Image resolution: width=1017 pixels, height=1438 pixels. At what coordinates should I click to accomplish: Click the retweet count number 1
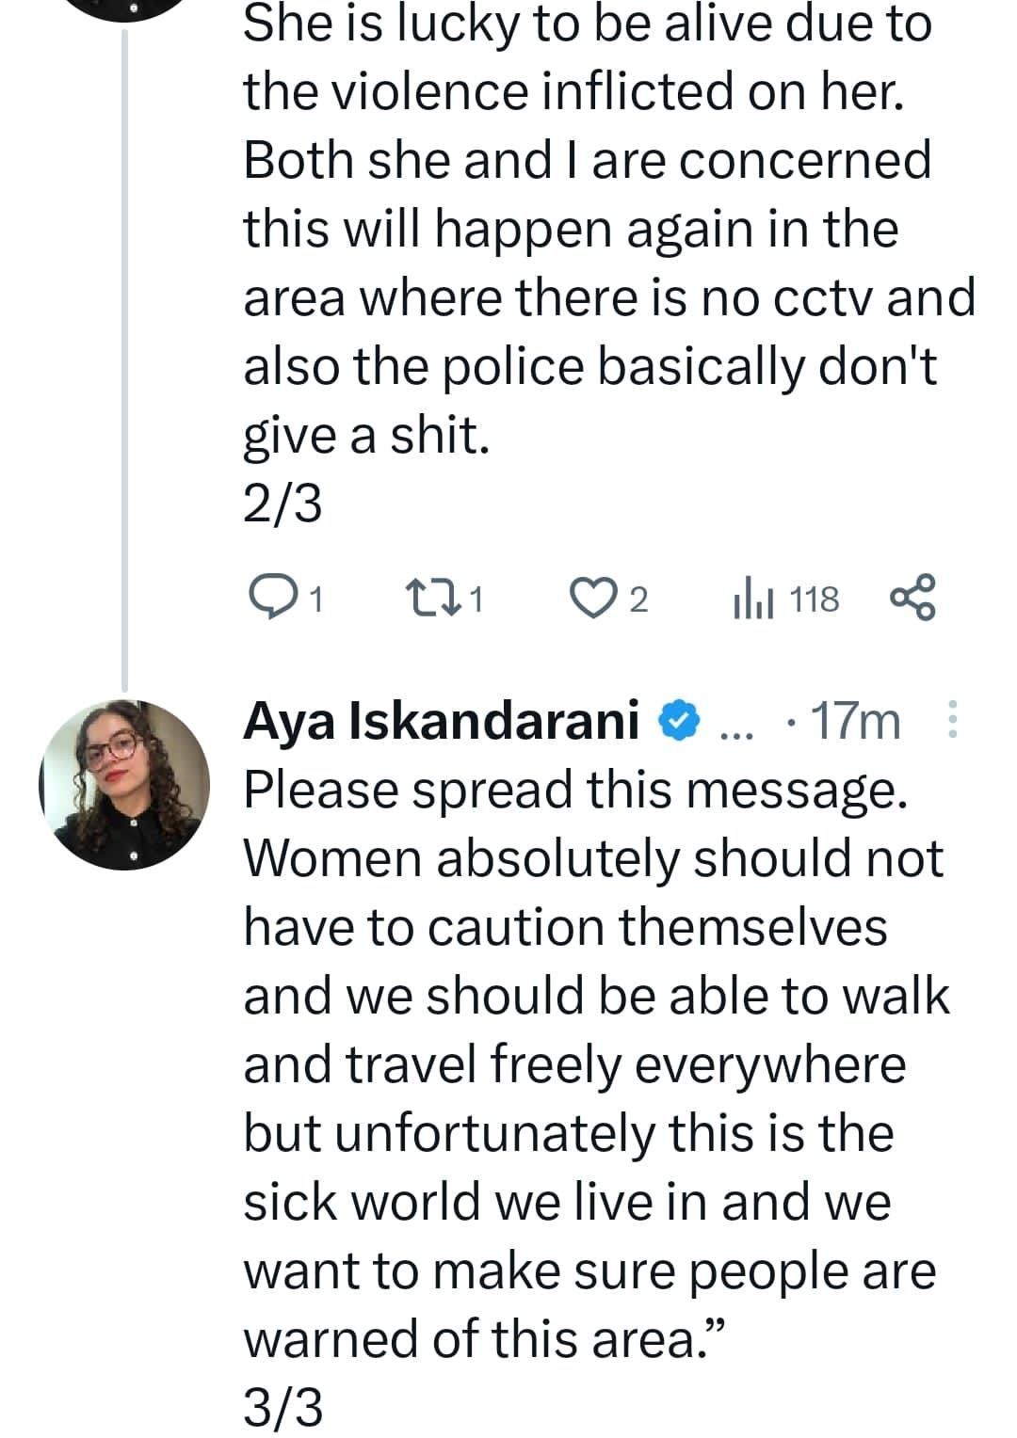[x=476, y=599]
